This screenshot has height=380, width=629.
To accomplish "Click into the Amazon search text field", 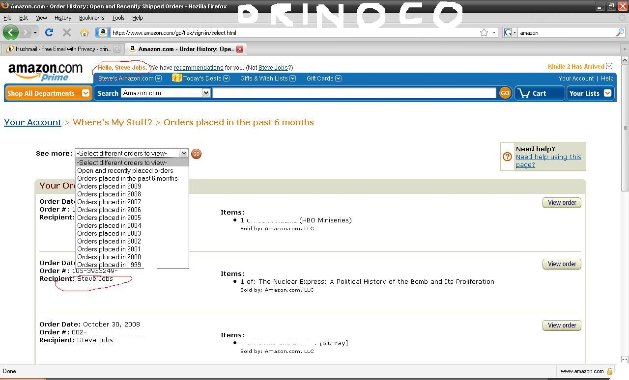I will coord(354,93).
